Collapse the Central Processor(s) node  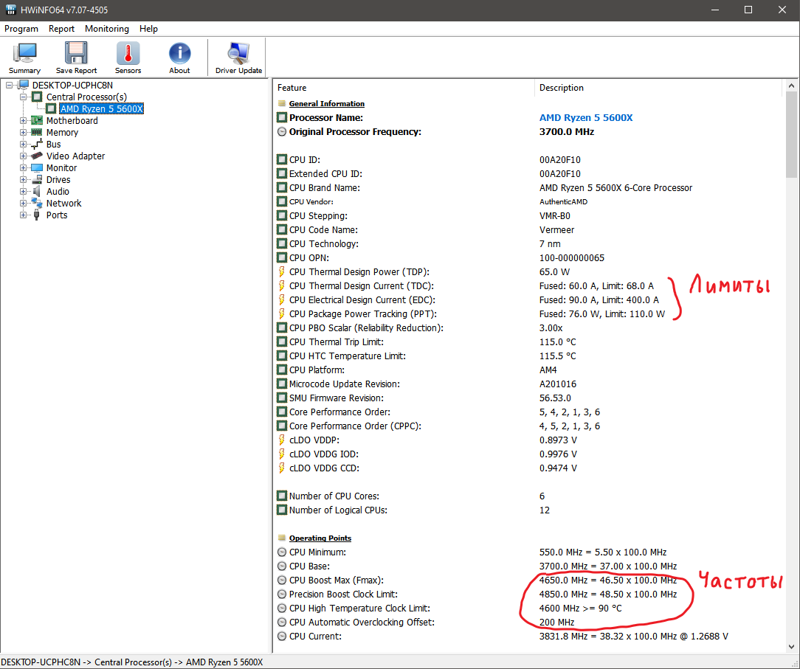click(x=23, y=97)
